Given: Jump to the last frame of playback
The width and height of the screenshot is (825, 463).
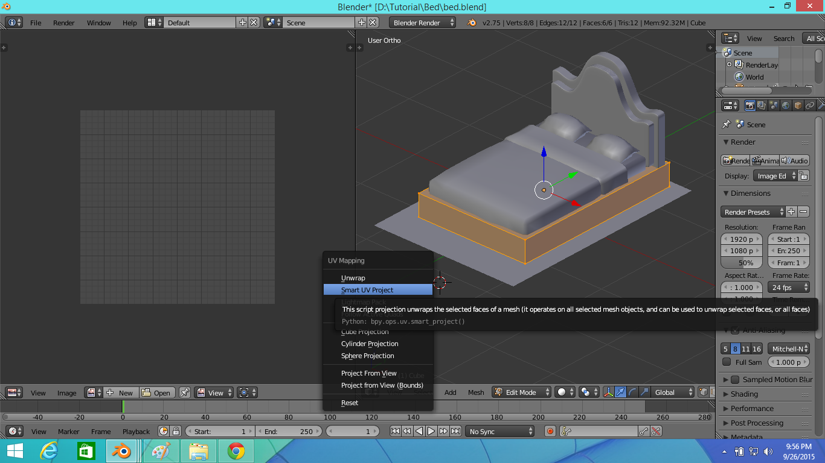Looking at the screenshot, I should pos(455,431).
